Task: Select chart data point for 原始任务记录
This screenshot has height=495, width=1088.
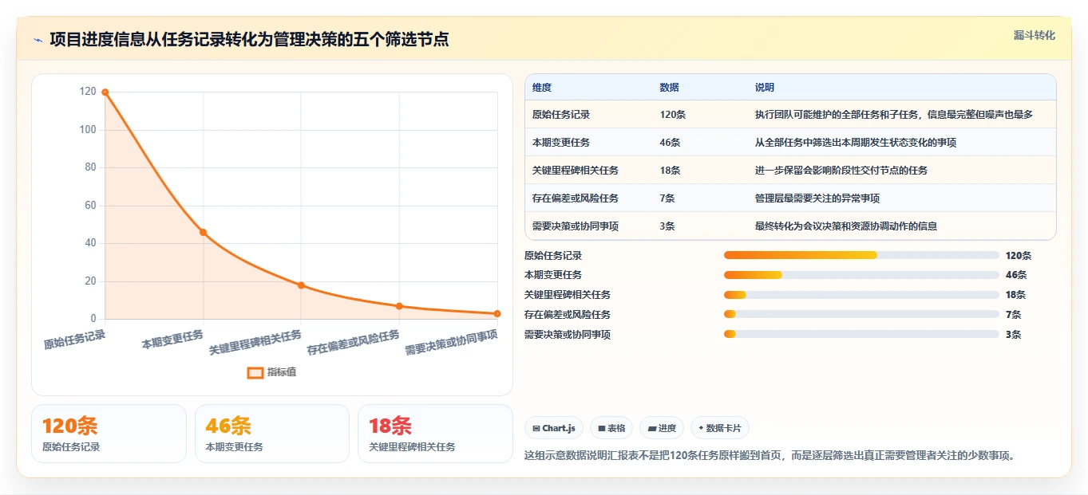Action: coord(105,92)
